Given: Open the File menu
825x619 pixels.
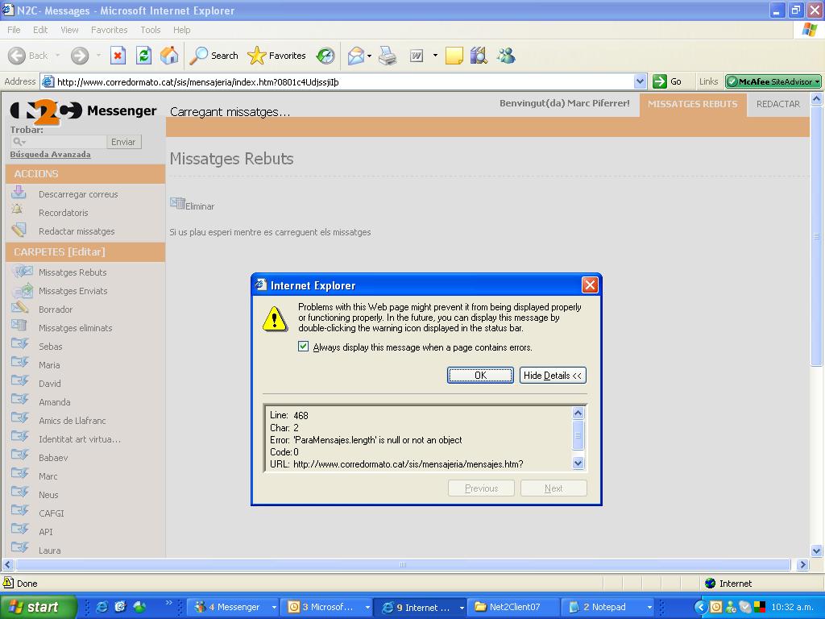Looking at the screenshot, I should tap(14, 30).
